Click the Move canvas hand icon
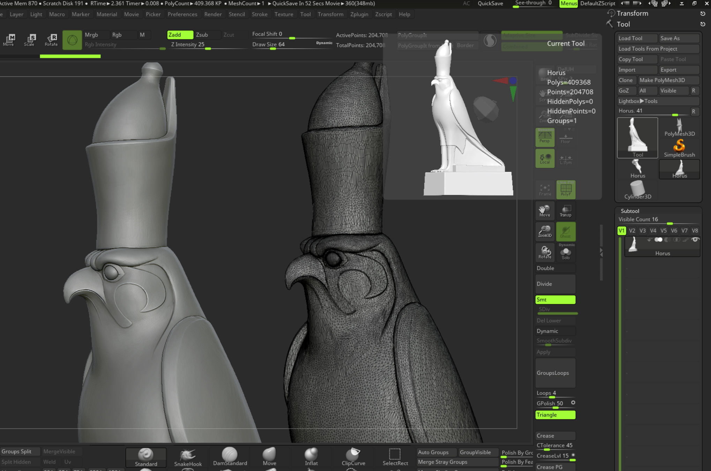The height and width of the screenshot is (471, 711). tap(545, 211)
